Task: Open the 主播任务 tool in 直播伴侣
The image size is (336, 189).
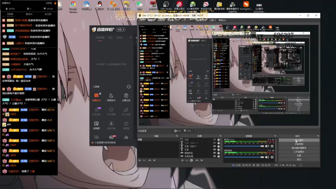Action: click(126, 97)
